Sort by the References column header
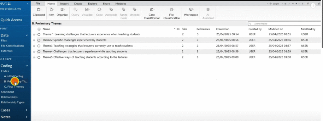Screen dimensions: 323x121 [x=203, y=29]
